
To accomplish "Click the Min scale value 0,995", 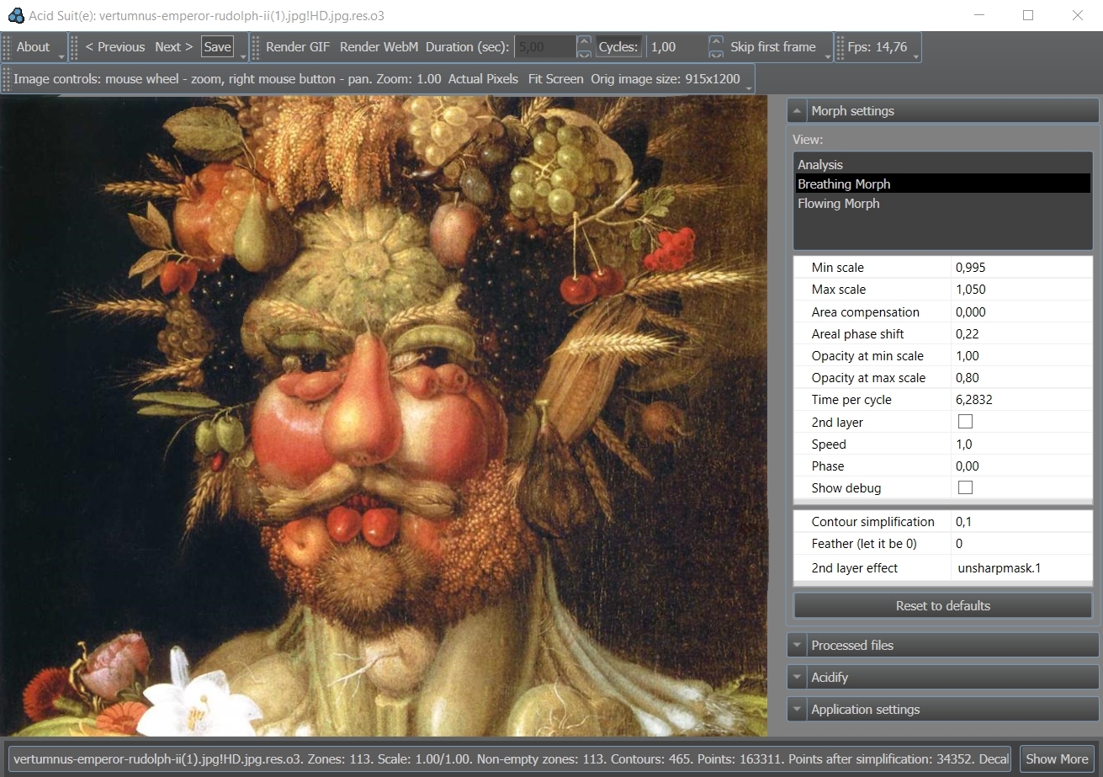I will click(1021, 268).
